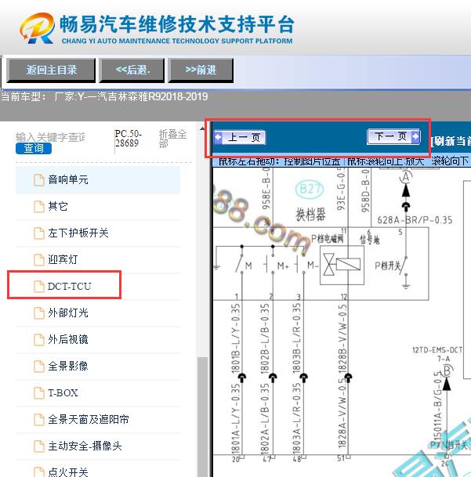Click wire label 1828B-V/W-0.5
471x477 pixels.
[342, 338]
